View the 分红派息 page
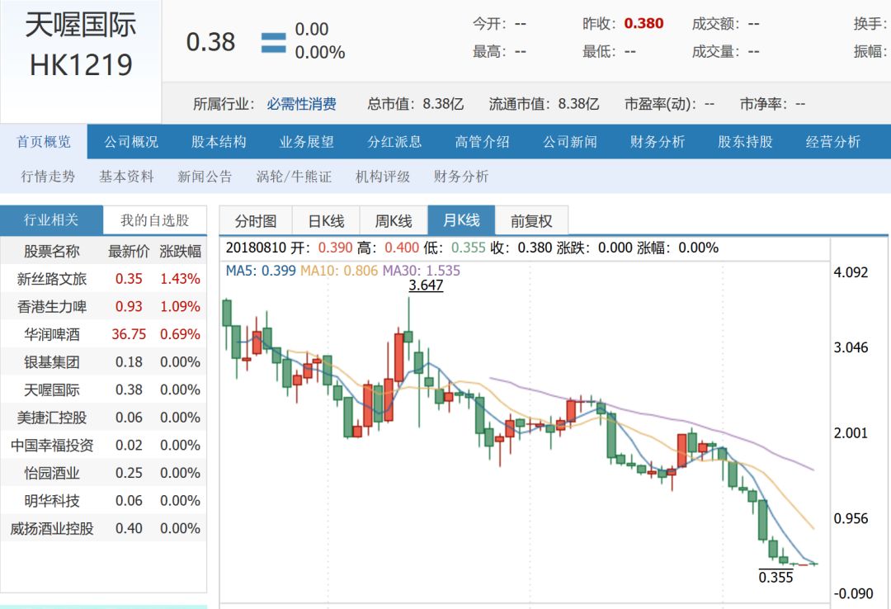 point(395,141)
